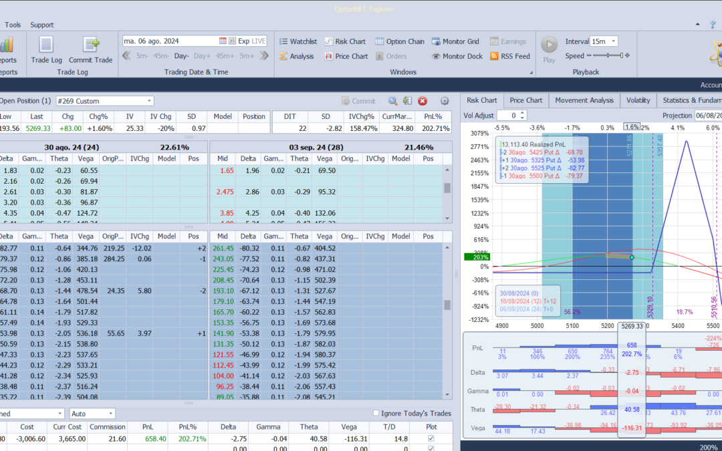This screenshot has width=722, height=451.
Task: Step forward 45 minutes with 45m+
Action: 225,56
